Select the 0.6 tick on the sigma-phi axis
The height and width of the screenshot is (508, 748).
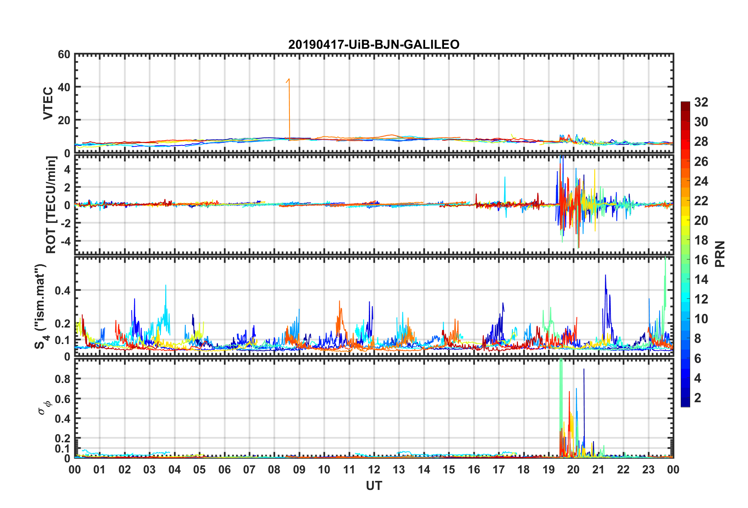click(x=63, y=399)
